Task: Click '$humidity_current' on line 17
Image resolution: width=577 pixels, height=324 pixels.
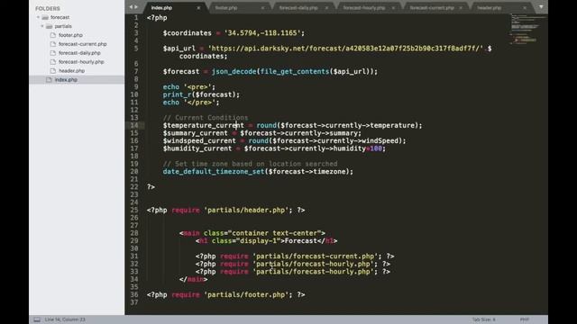Action: coord(197,148)
